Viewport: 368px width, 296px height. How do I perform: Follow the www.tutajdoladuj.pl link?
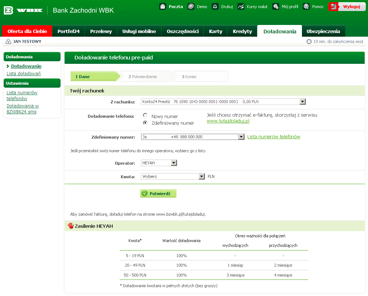pyautogui.click(x=228, y=121)
